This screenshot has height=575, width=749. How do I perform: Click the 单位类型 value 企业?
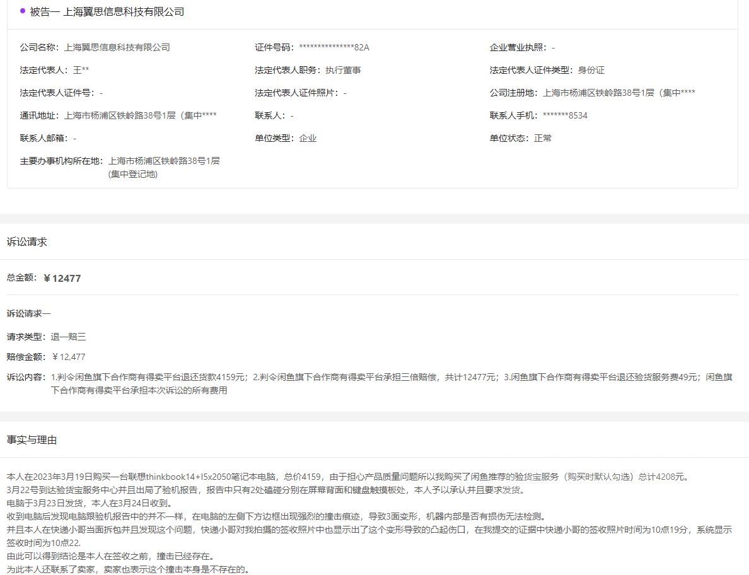[x=308, y=138]
